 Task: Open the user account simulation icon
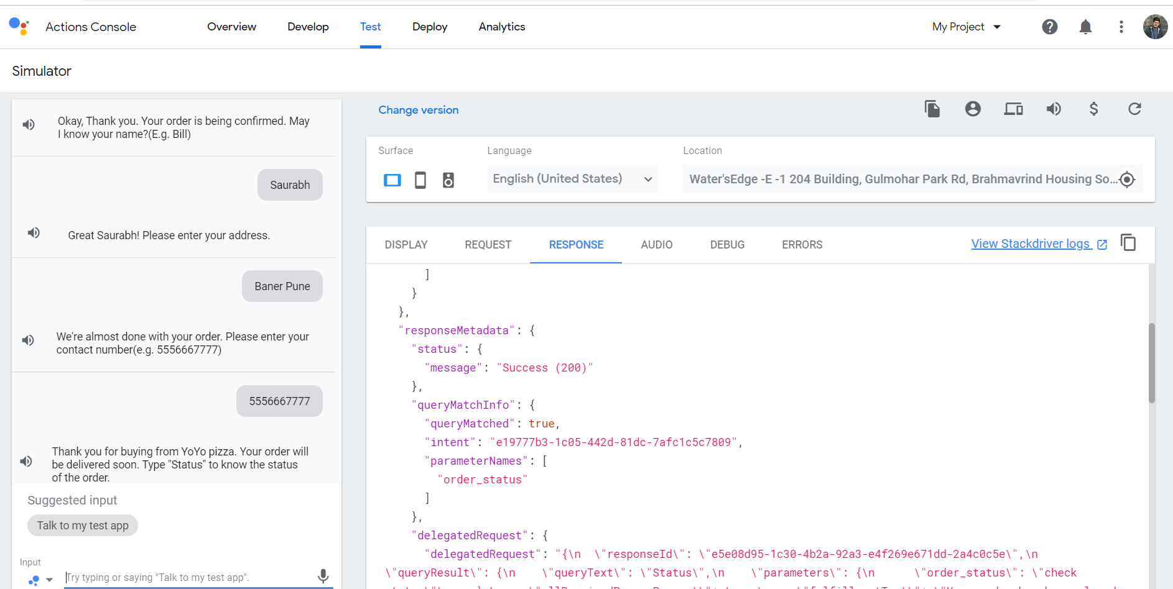click(973, 109)
